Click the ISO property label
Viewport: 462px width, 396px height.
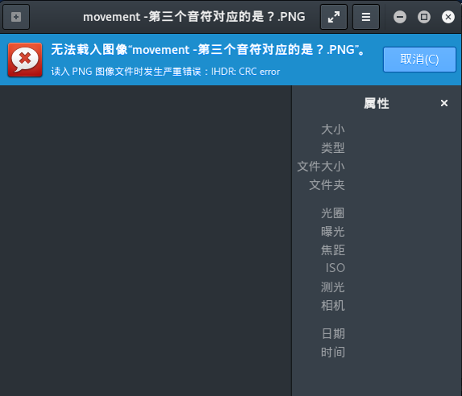click(x=336, y=268)
